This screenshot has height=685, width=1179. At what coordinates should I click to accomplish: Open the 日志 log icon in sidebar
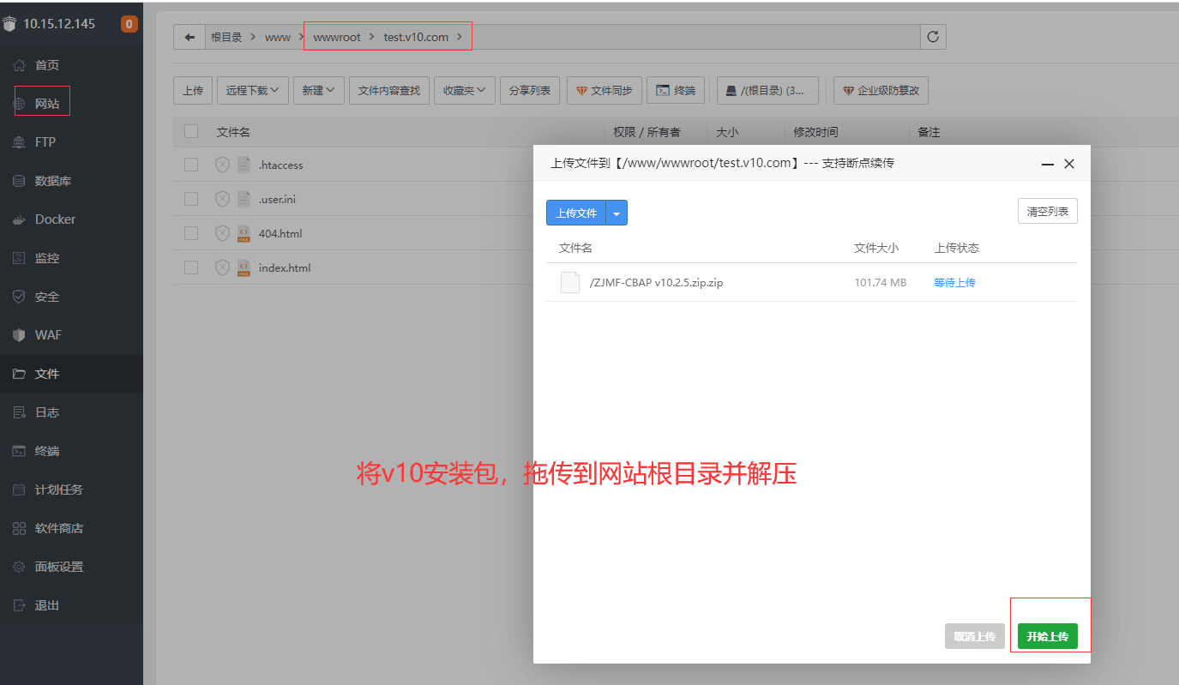20,412
